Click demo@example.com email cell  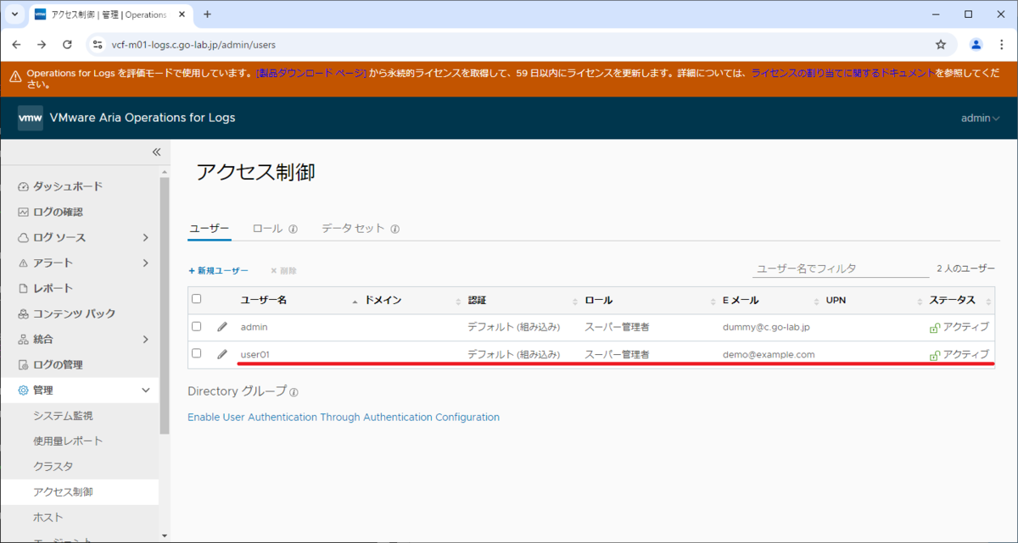coord(769,354)
